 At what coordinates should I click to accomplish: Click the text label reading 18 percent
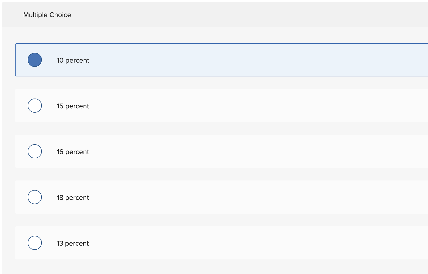click(x=73, y=198)
